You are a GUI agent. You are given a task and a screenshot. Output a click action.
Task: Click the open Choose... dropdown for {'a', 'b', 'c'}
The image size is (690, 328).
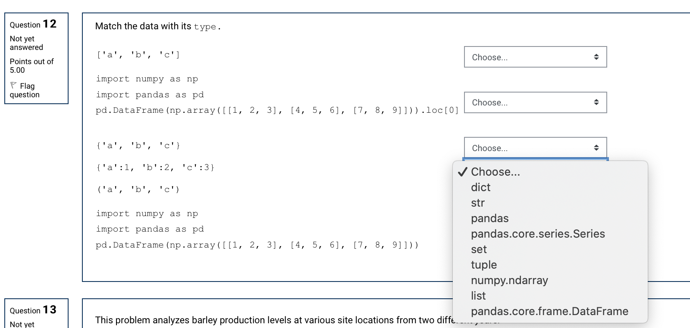point(535,148)
